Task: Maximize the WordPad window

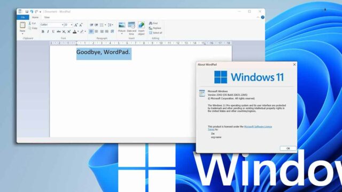Action: 250,12
